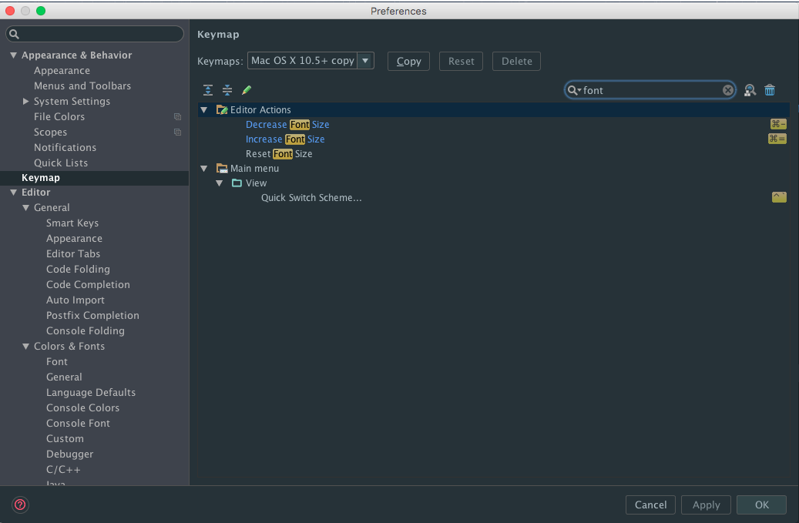This screenshot has width=799, height=523.
Task: Open Debugger color settings
Action: tap(70, 454)
